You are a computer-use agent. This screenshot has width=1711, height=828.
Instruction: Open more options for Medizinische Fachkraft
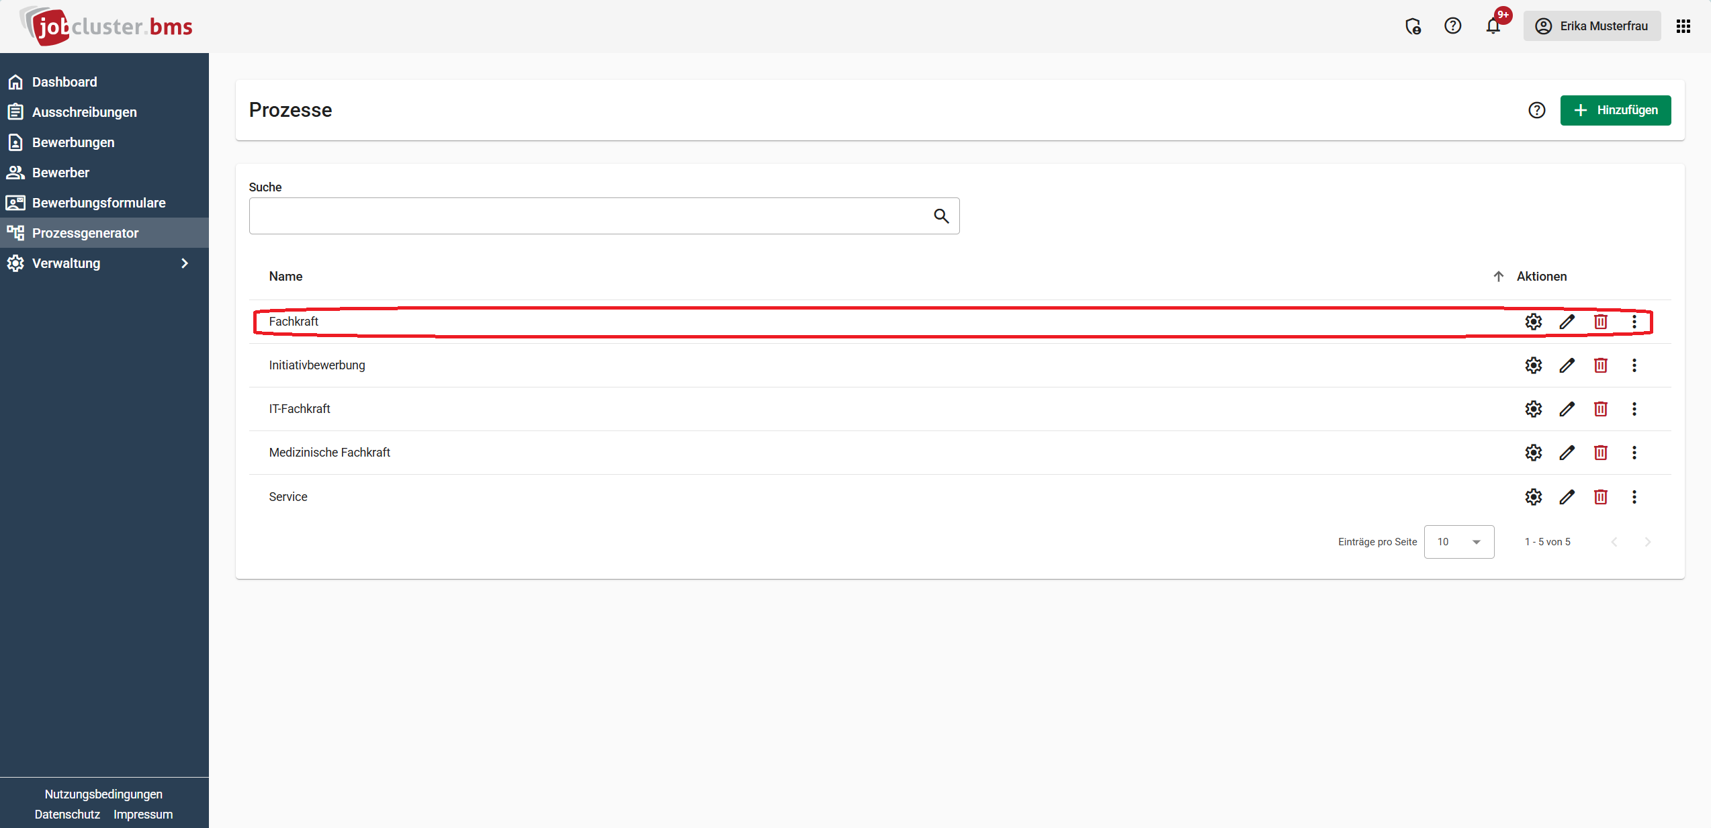pos(1634,453)
